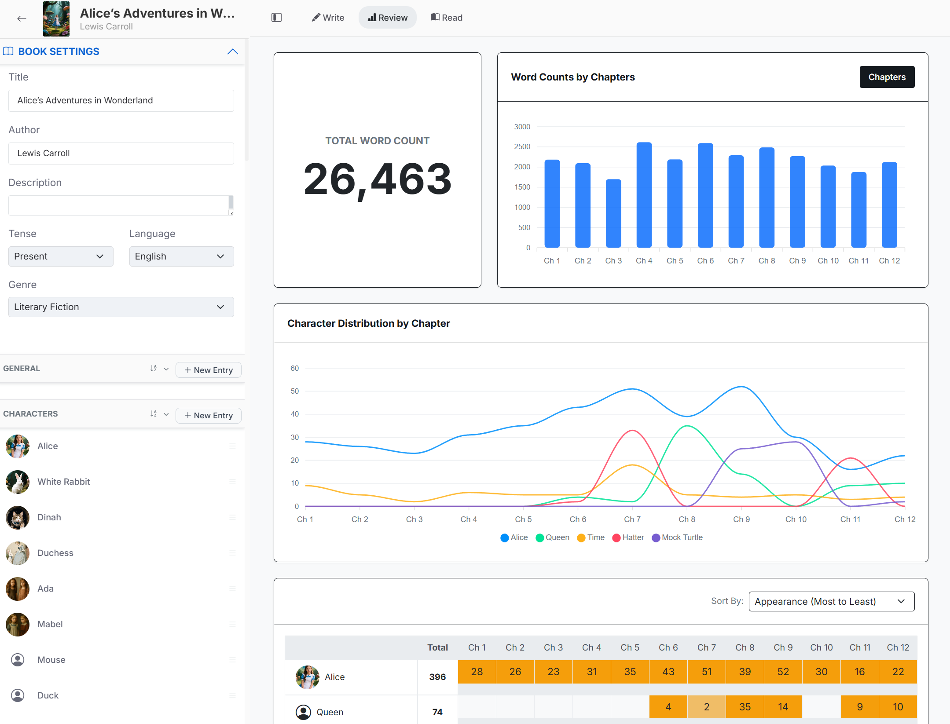This screenshot has width=950, height=724.
Task: Click the drag handle beside White Rabbit
Action: click(x=233, y=482)
